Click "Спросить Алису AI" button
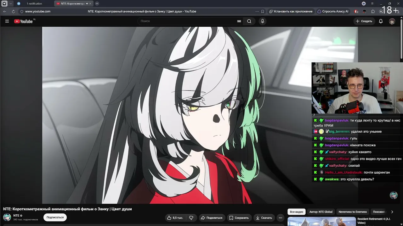 (x=333, y=11)
